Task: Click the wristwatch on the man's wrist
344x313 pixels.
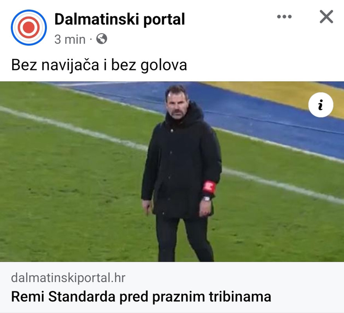Action: pos(206,199)
